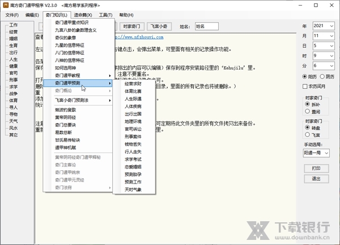Select the 转盘 radio option
340x245 pixels.
(x=307, y=128)
